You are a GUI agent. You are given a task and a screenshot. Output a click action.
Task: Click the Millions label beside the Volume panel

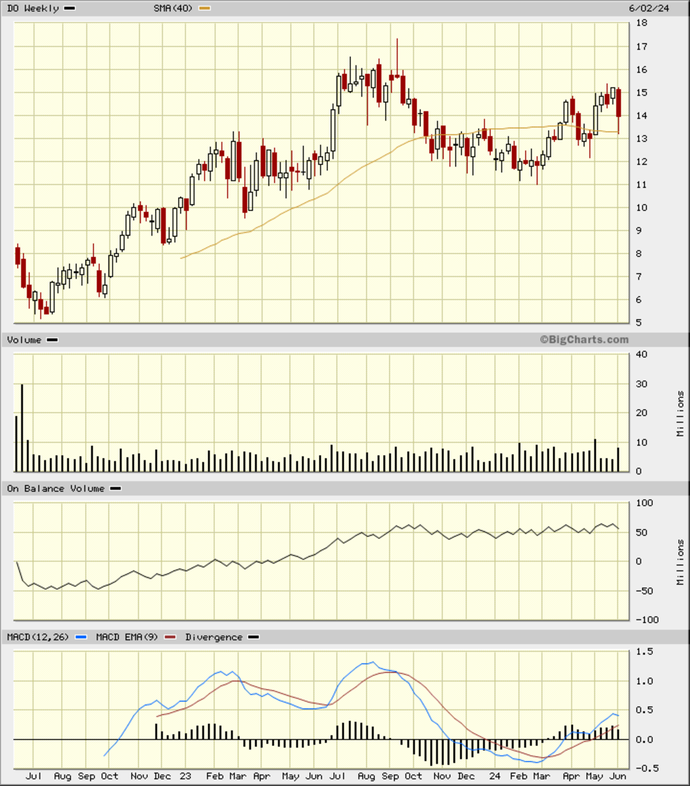(x=680, y=413)
